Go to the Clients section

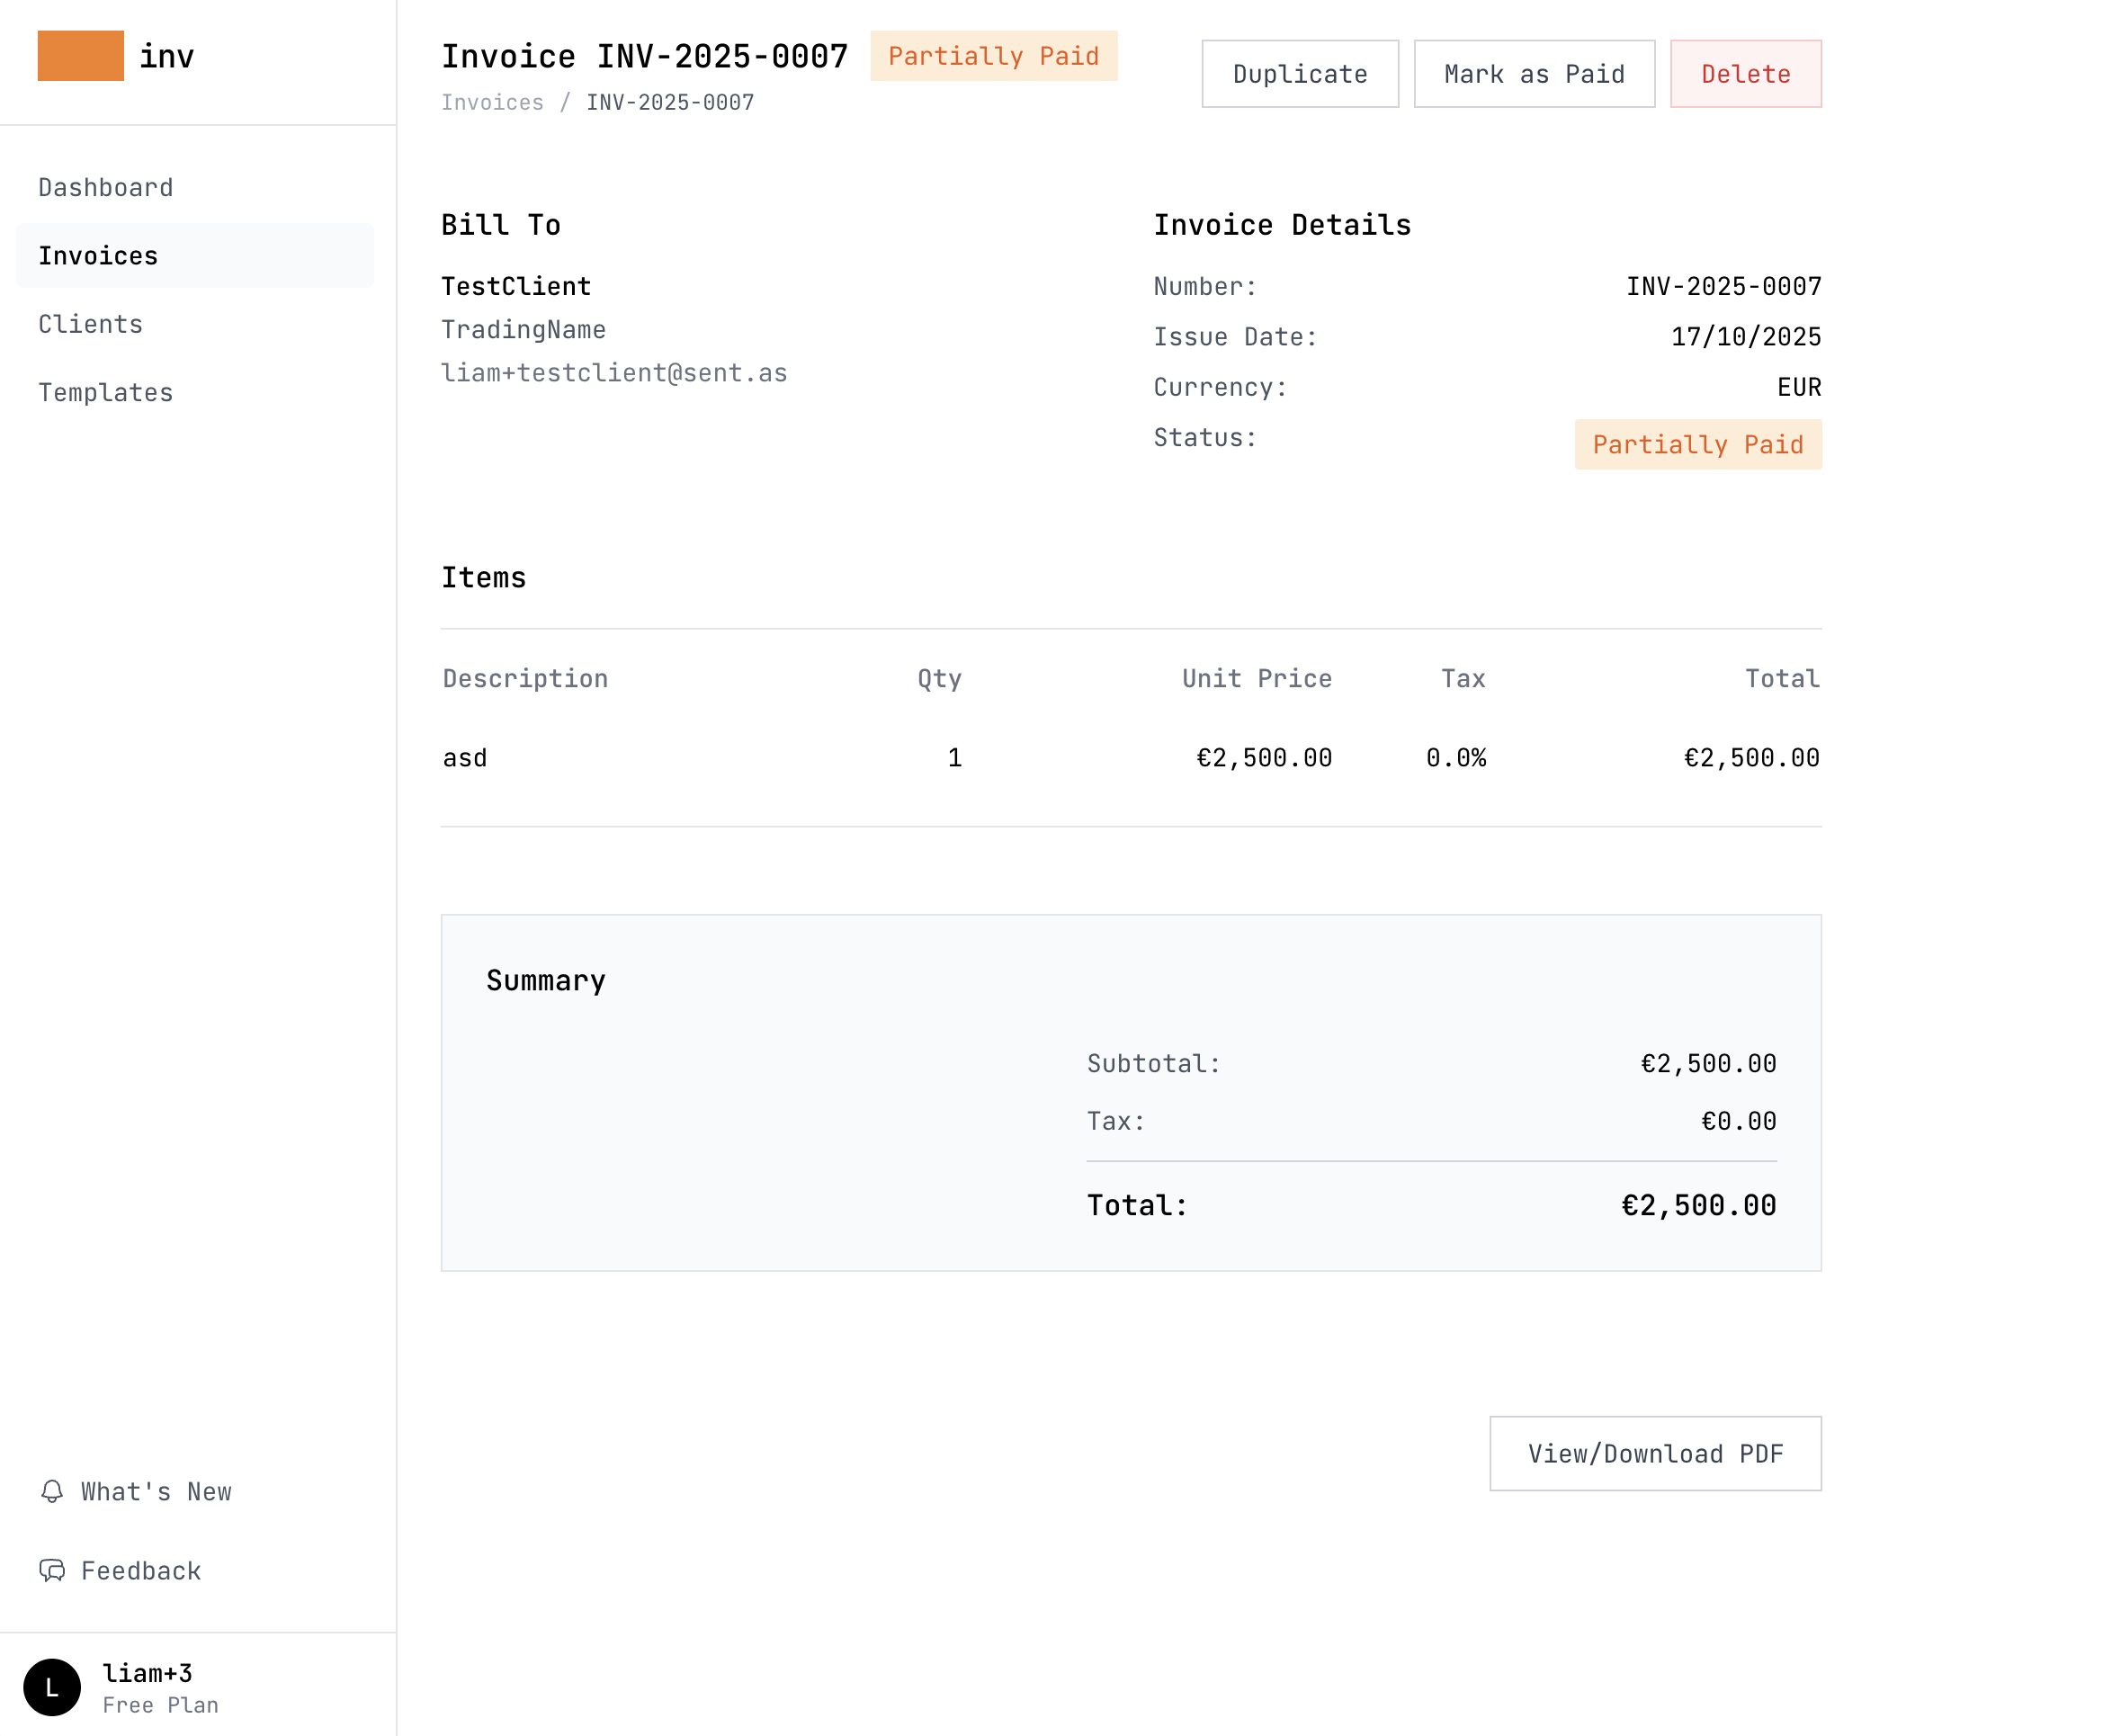[91, 324]
